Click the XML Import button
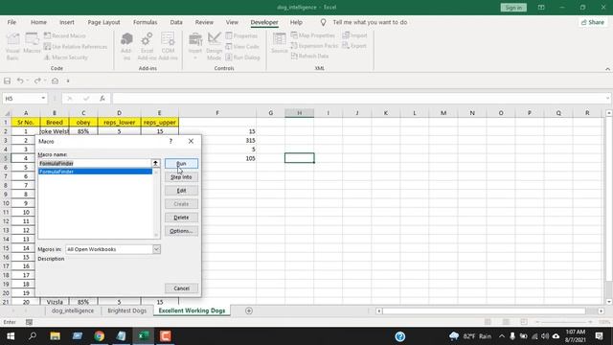 coord(355,35)
